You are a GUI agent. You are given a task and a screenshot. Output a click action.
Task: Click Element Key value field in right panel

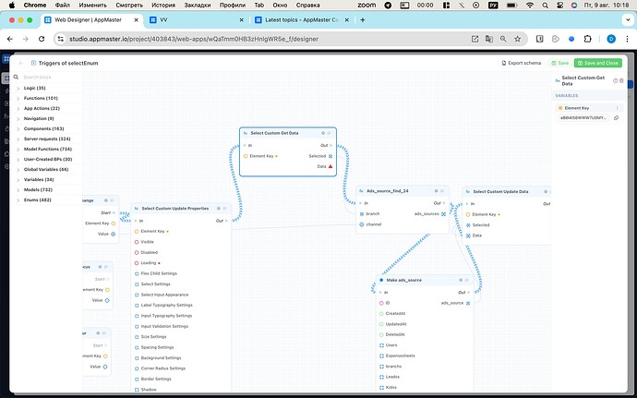click(x=583, y=118)
